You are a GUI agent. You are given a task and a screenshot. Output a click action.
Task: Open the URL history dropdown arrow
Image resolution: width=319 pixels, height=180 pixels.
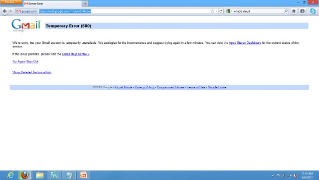click(x=216, y=11)
